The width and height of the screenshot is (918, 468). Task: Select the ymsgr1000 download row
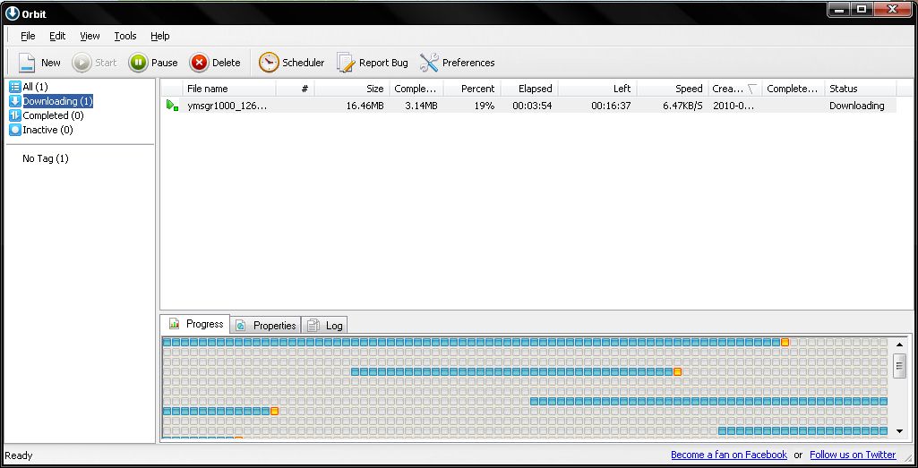pos(227,106)
